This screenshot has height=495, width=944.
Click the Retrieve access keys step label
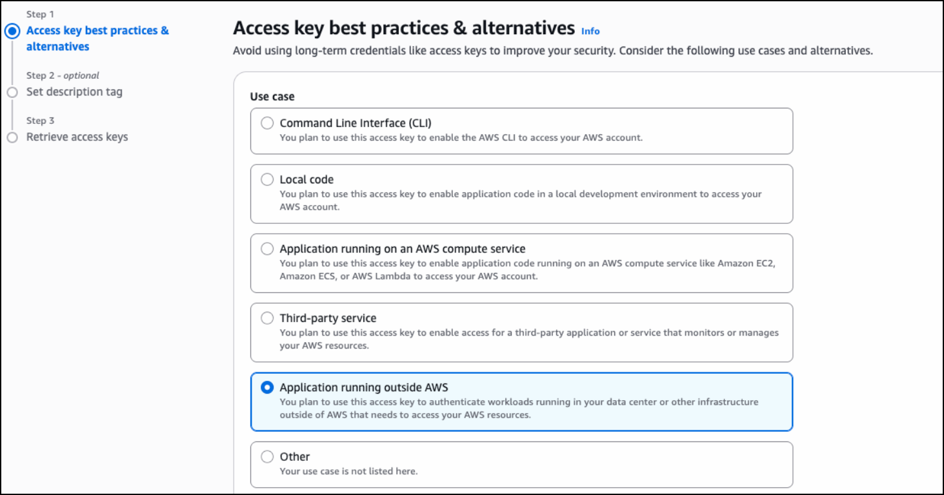77,137
